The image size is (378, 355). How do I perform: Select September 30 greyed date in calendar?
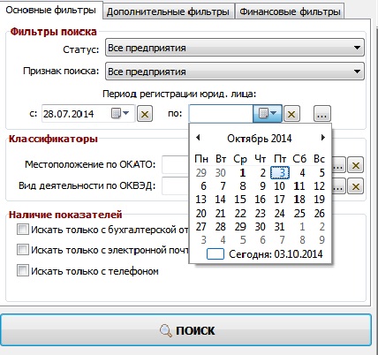point(221,173)
